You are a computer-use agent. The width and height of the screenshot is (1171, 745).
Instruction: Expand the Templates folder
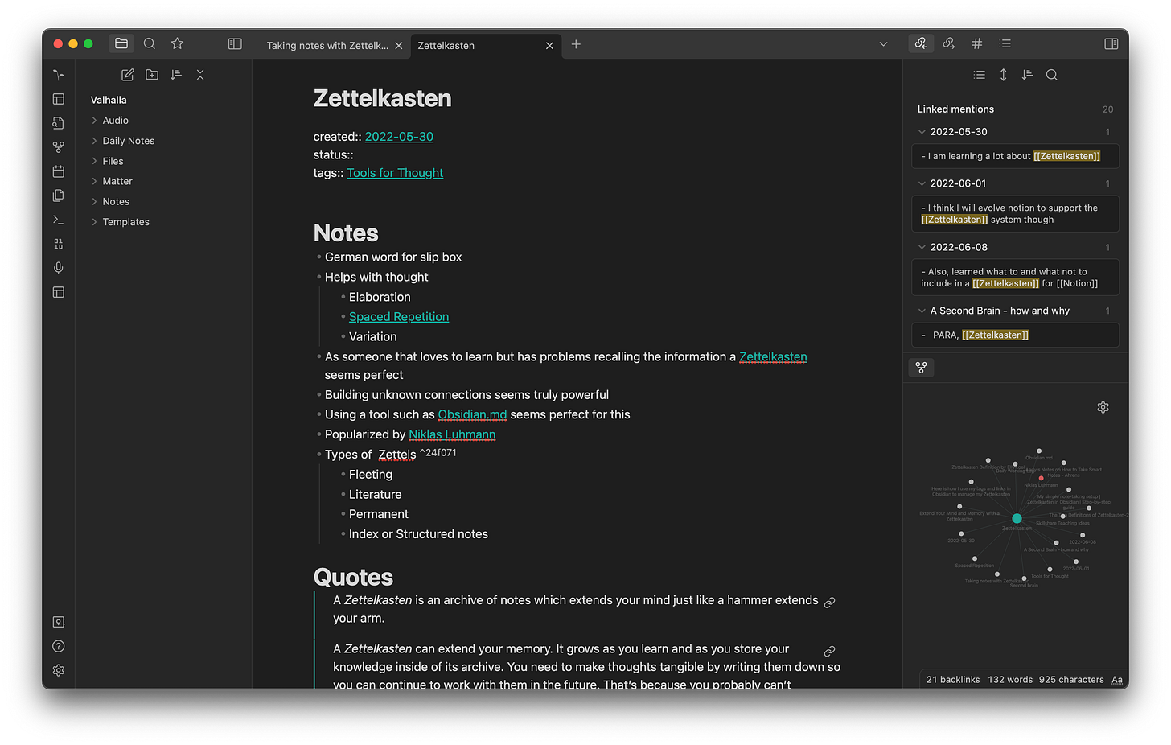click(x=94, y=222)
